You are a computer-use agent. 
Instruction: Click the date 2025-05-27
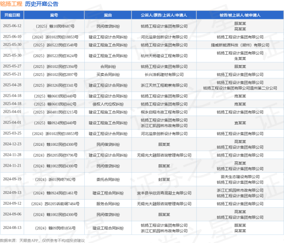pyautogui.click(x=12, y=66)
